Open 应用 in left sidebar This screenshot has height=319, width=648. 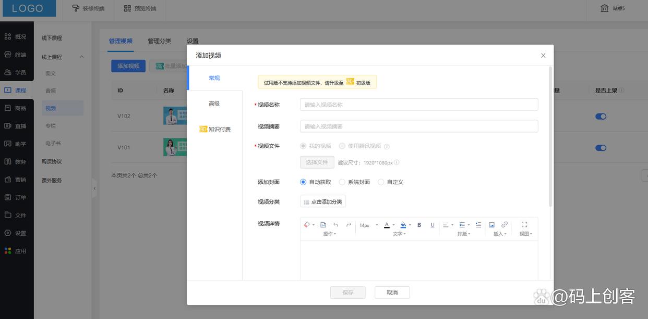point(16,251)
